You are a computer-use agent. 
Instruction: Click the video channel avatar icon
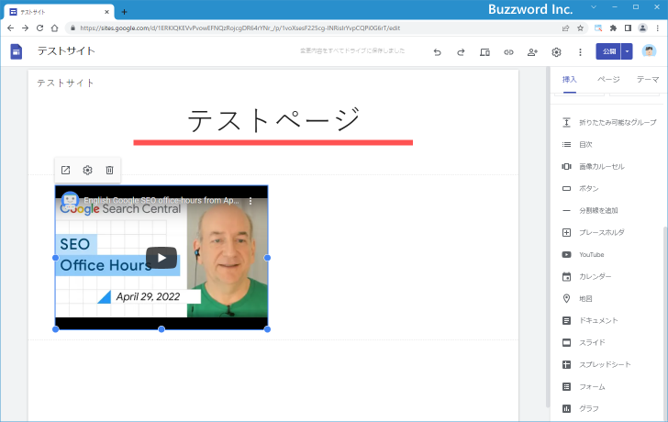pos(70,200)
